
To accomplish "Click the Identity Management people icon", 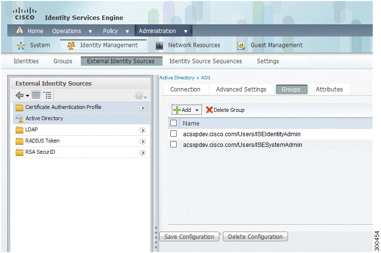I will (x=71, y=45).
